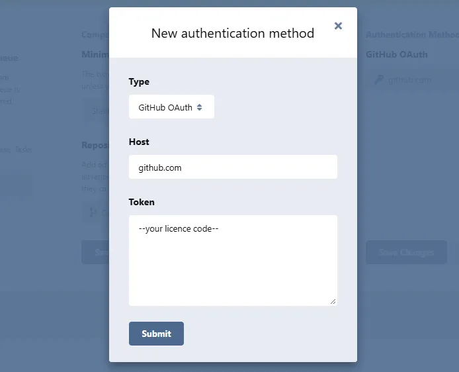Click the GitHub OAuth heading in background

point(397,54)
